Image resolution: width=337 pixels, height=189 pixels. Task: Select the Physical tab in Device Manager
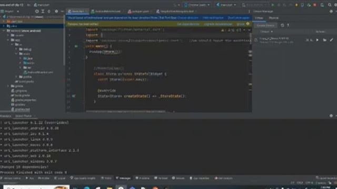click(x=274, y=18)
